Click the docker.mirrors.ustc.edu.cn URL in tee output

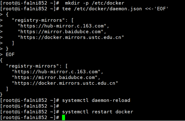(65, 83)
